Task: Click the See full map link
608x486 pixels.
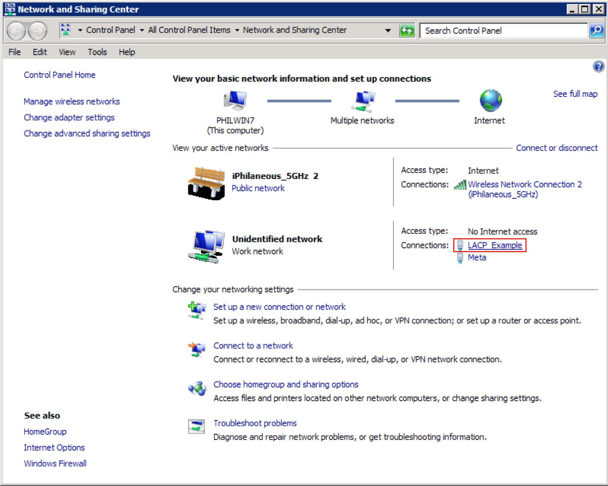Action: 575,94
